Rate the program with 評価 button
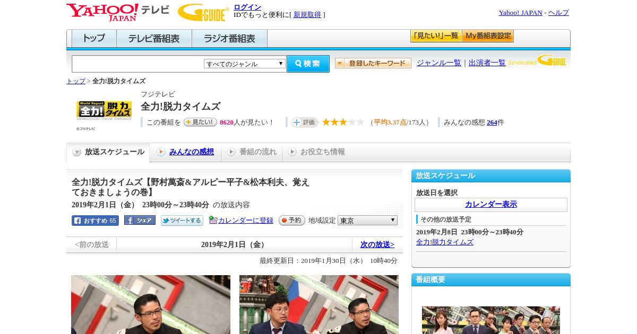Viewport: 637px width, 334px height. (305, 122)
